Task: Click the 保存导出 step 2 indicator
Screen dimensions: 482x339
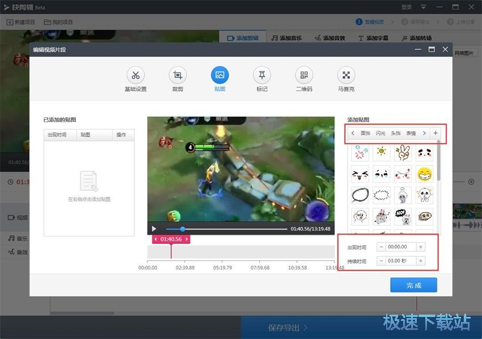Action: coord(416,22)
